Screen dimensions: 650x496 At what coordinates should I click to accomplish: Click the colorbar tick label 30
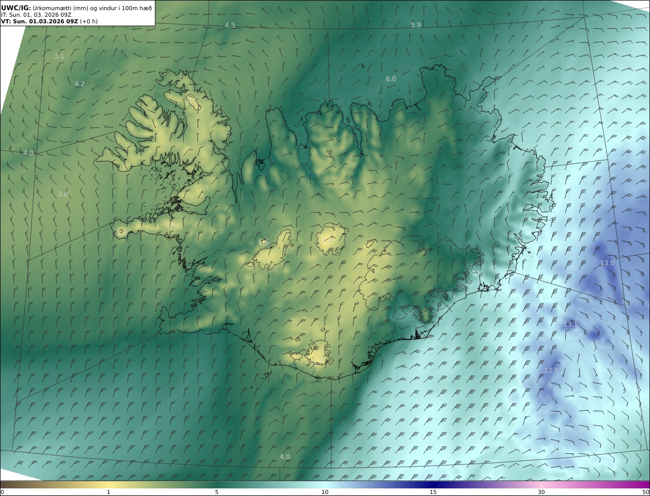pyautogui.click(x=541, y=492)
